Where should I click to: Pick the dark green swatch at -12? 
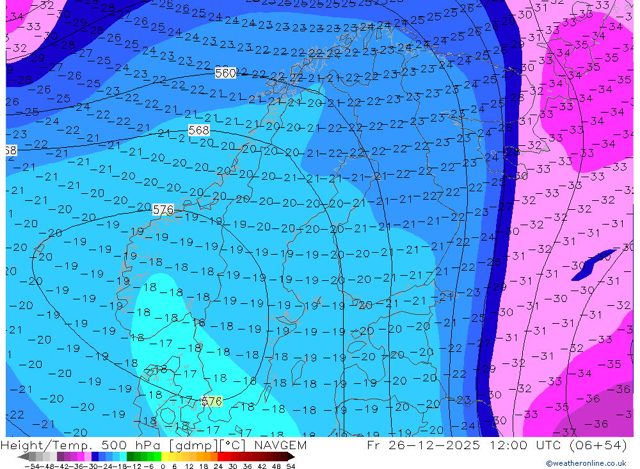tap(130, 457)
